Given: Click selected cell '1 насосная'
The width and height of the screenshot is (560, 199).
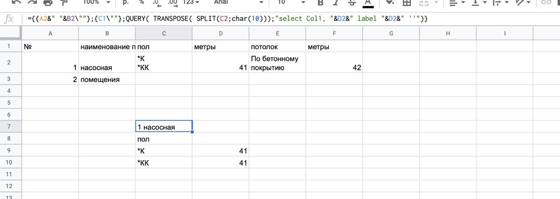Looking at the screenshot, I should point(164,127).
